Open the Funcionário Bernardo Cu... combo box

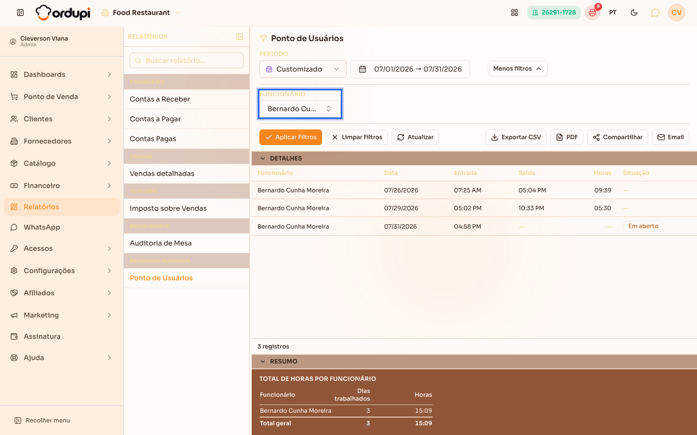click(x=300, y=109)
